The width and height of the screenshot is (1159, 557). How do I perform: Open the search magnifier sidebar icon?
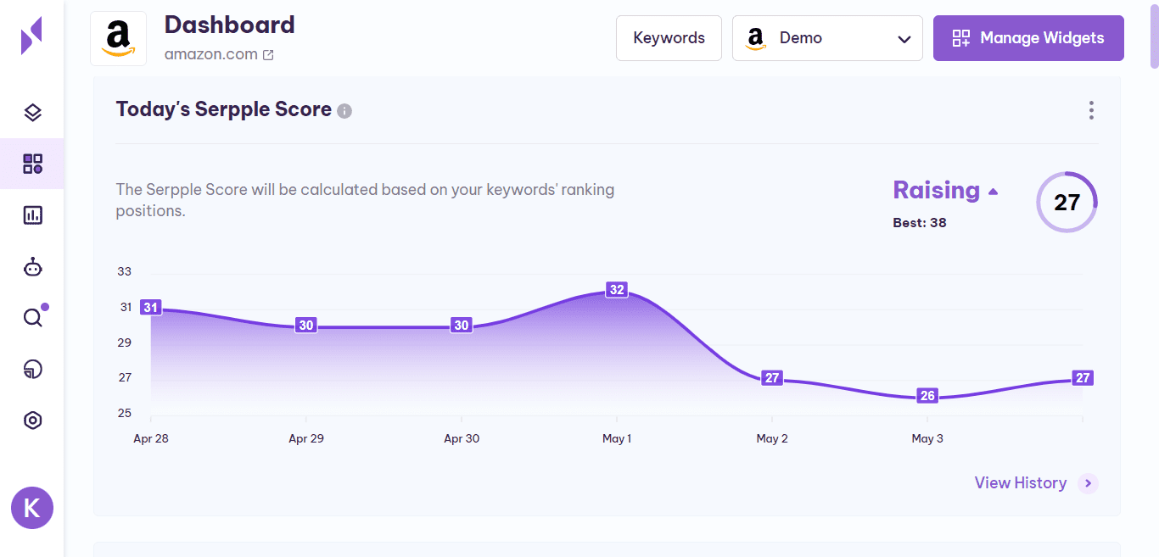32,318
